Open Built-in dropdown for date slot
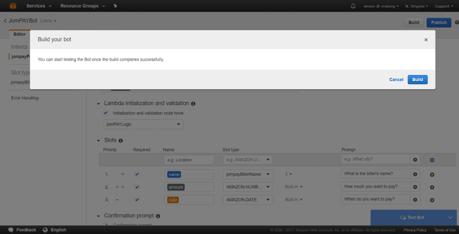 click(x=294, y=200)
